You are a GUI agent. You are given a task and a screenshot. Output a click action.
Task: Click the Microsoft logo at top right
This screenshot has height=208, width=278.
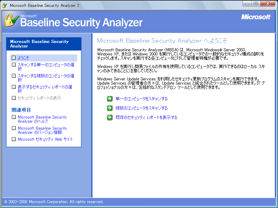(256, 17)
